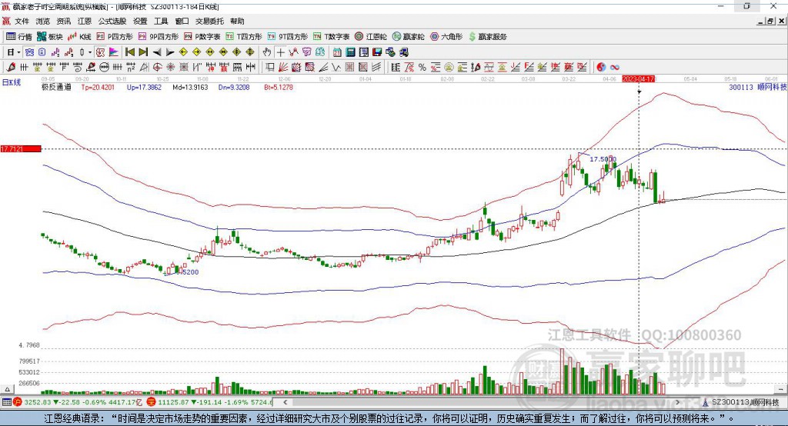788x426 pixels.
Task: Step forward one bar with the black right arrow
Action: 170,52
